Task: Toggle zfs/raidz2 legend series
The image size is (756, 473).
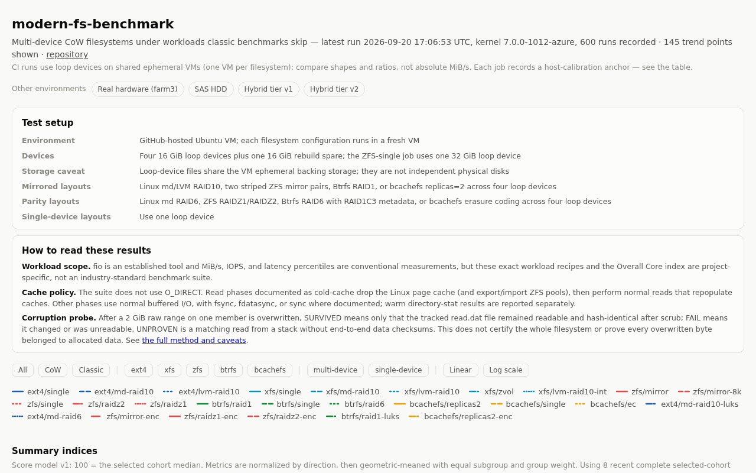Action: click(99, 404)
